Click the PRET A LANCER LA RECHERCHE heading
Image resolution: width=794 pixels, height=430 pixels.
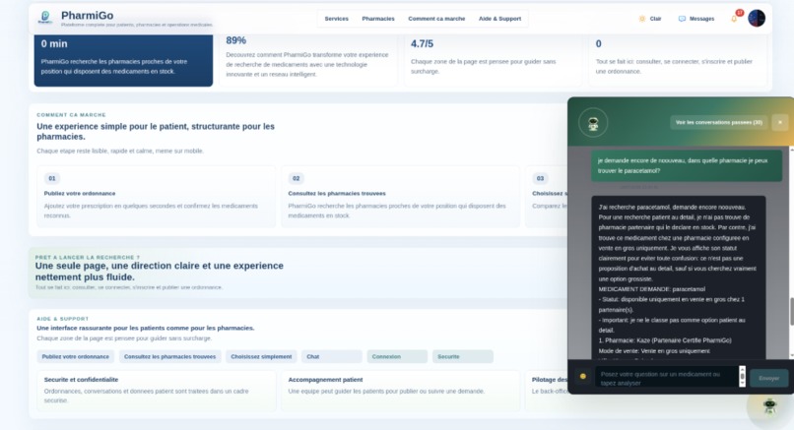click(x=87, y=258)
